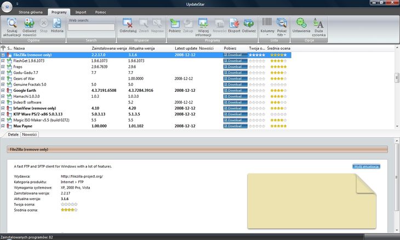
Task: Click Odśwież icon in Programy group
Action: 248,23
